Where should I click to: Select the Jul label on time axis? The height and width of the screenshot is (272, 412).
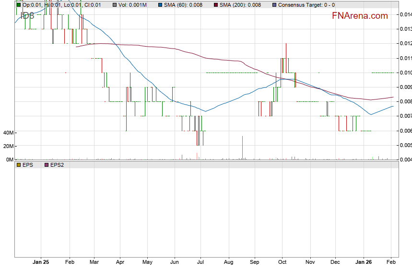coord(201,262)
